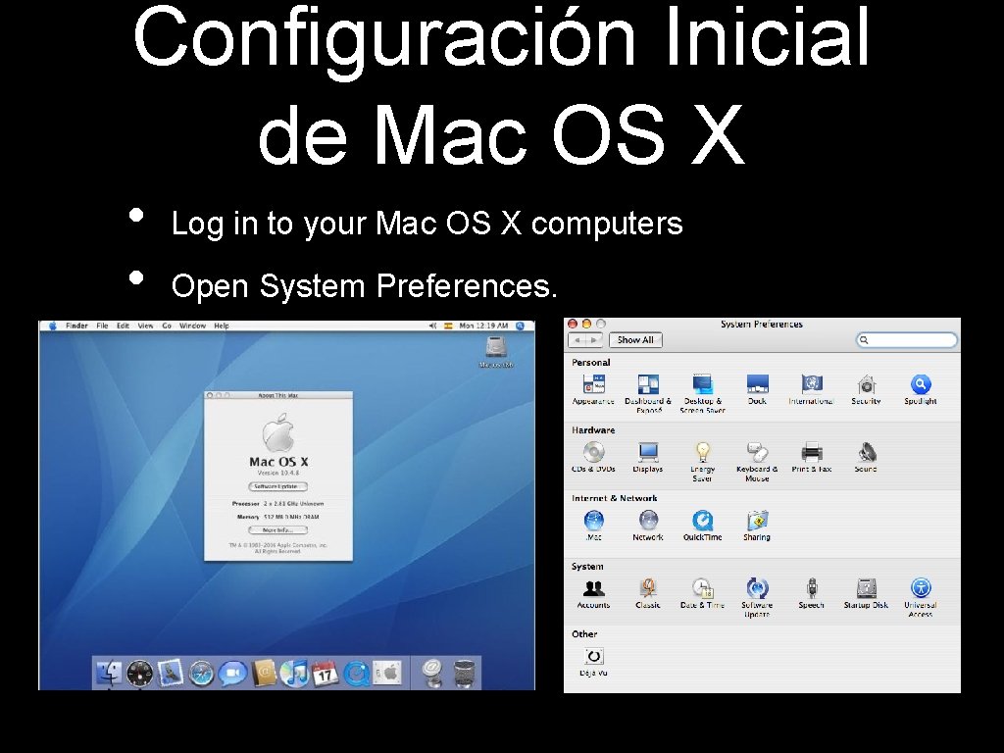Click the Mac OS X version text
The height and width of the screenshot is (753, 1004).
pyautogui.click(x=278, y=473)
